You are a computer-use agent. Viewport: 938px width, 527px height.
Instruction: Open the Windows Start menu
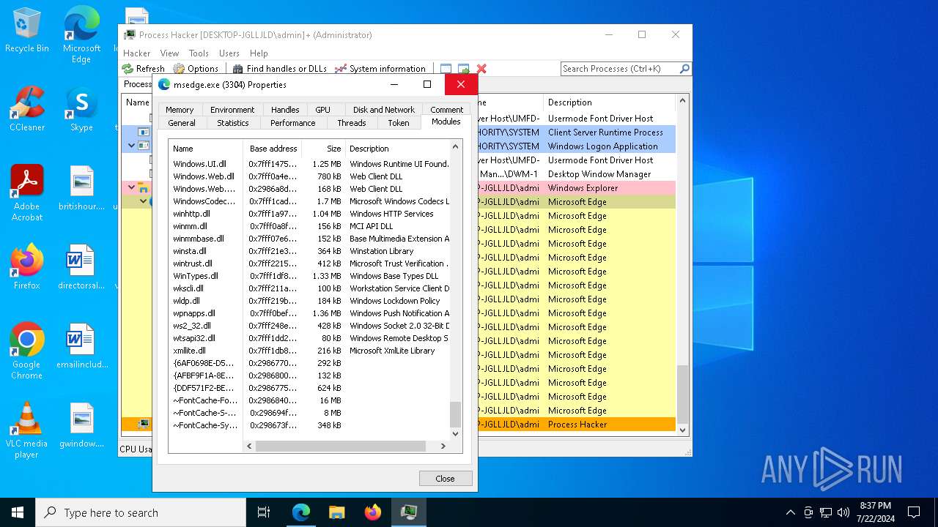(18, 512)
